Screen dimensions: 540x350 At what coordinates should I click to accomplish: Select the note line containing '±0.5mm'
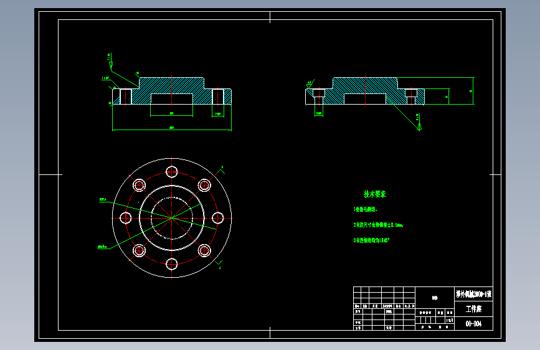tap(378, 225)
